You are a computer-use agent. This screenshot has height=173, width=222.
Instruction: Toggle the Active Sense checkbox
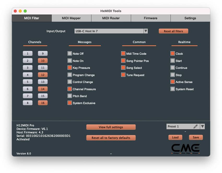[x=172, y=82]
